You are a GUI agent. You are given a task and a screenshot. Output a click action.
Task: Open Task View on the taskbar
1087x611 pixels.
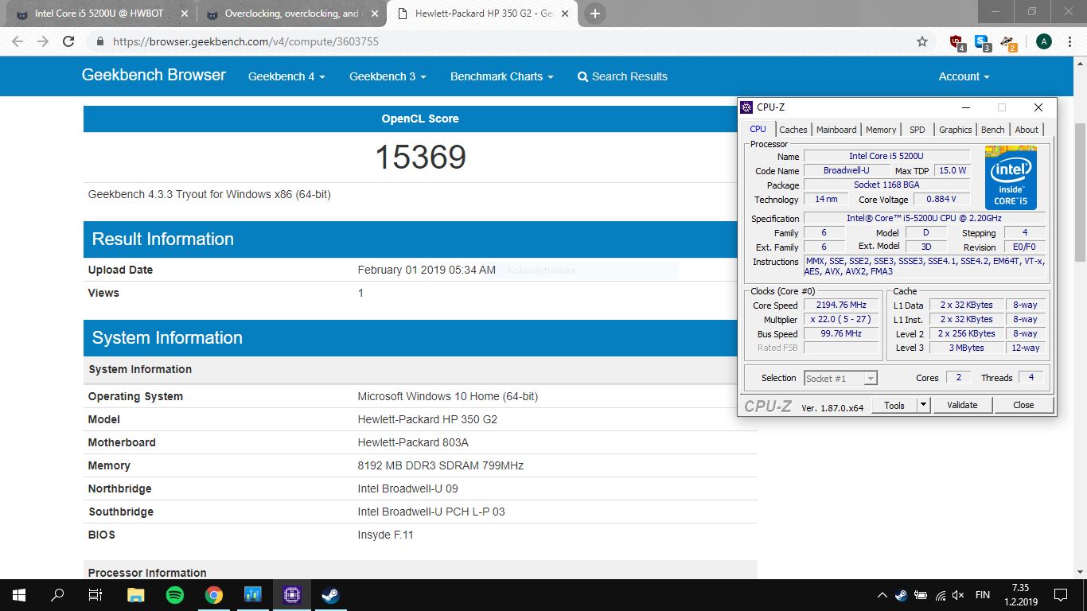(x=95, y=594)
